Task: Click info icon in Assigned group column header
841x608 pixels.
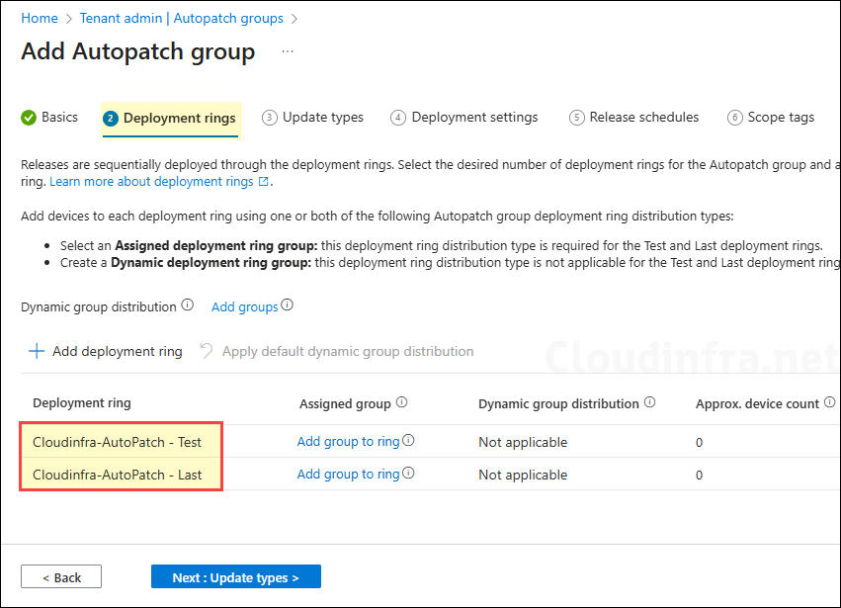Action: coord(402,402)
